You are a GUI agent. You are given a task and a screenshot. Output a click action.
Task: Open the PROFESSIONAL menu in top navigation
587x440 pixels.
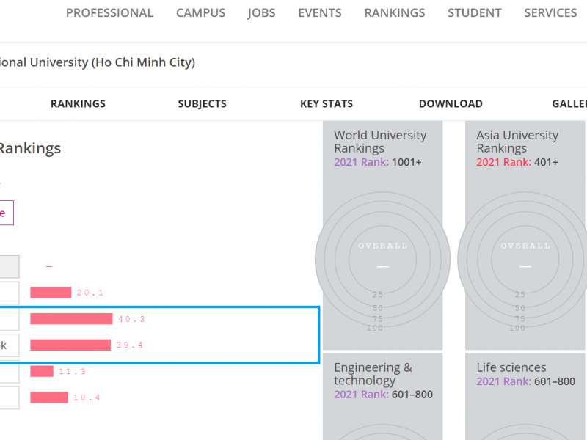pos(109,13)
